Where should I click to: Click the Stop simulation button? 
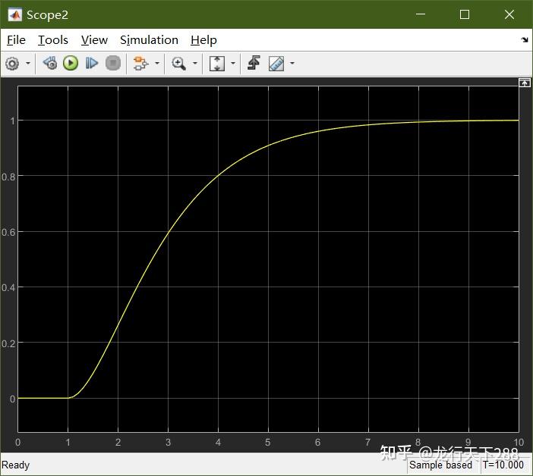(113, 64)
